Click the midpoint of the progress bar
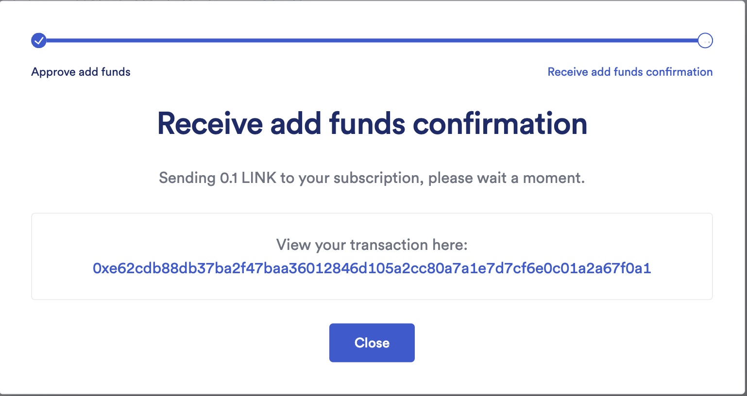Image resolution: width=747 pixels, height=396 pixels. click(x=372, y=40)
